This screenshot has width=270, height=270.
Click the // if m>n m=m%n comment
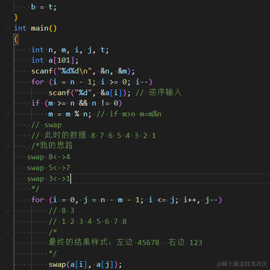coord(129,114)
